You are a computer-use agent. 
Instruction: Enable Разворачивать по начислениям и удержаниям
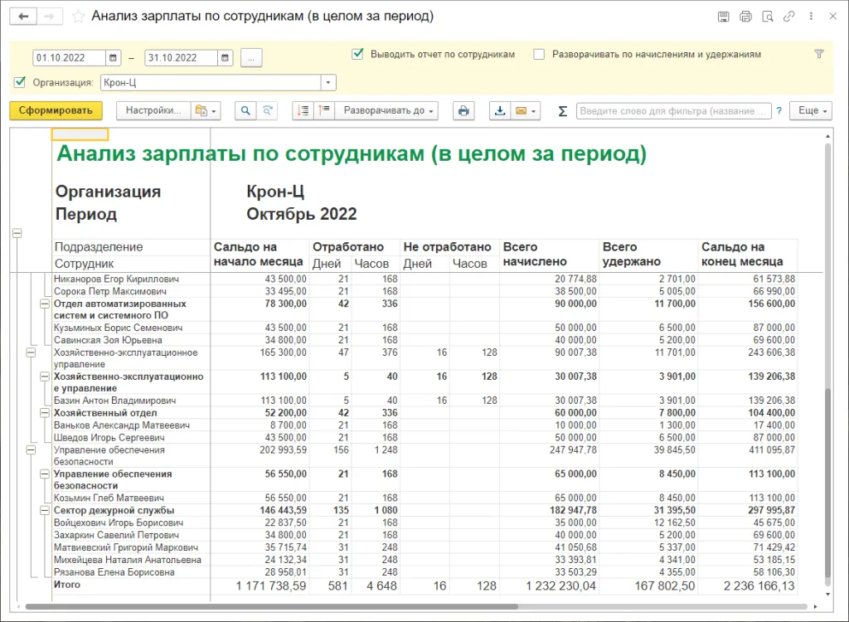538,53
